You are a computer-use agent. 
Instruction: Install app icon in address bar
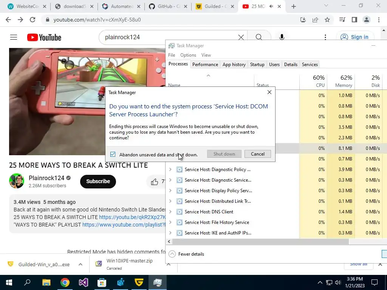coord(303,20)
